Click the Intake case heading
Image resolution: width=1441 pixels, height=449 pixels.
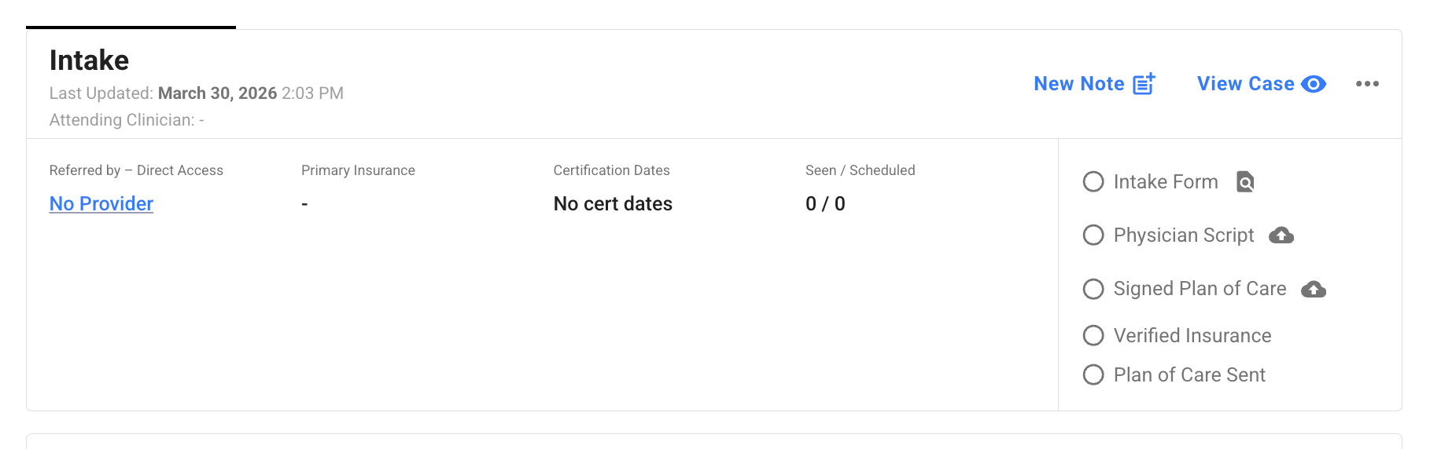pyautogui.click(x=89, y=60)
